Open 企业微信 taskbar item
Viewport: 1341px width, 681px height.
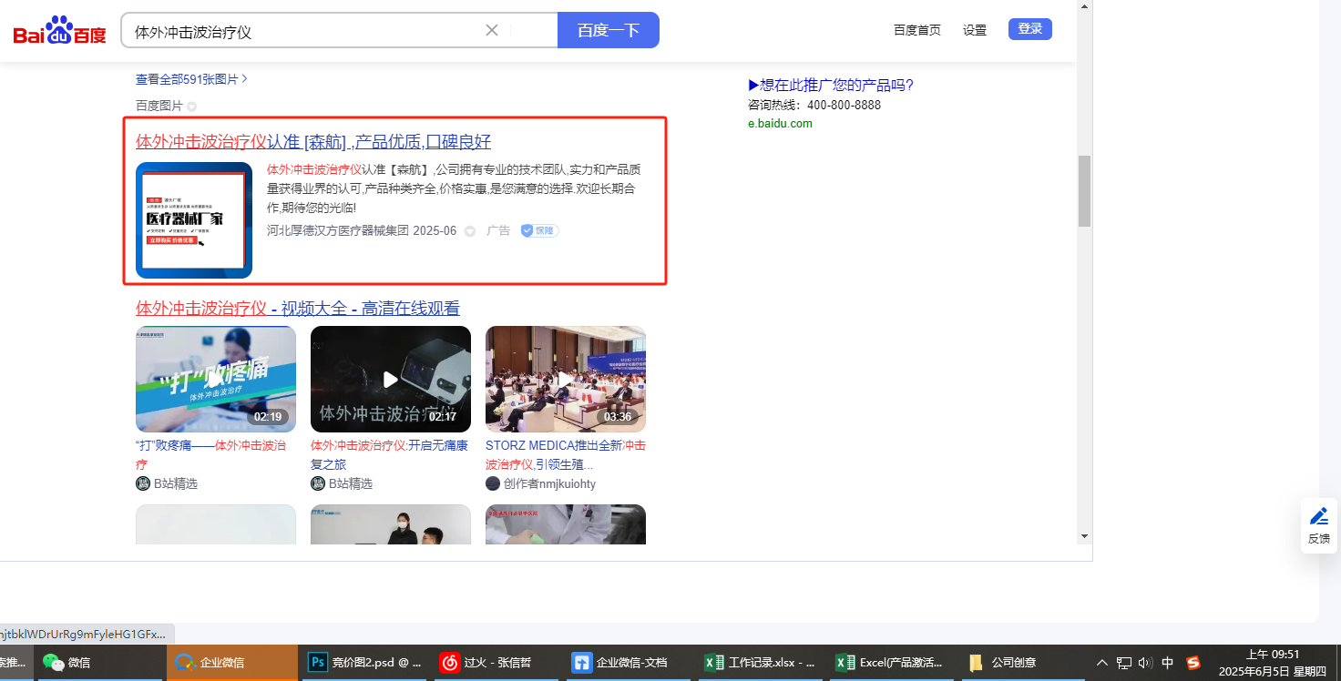[x=232, y=662]
